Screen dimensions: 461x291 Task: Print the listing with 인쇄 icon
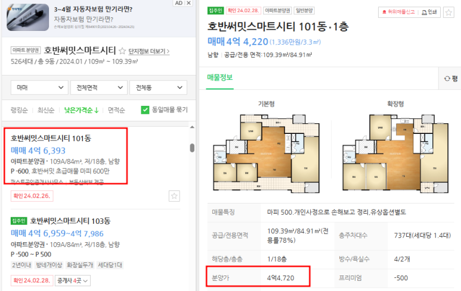[429, 12]
